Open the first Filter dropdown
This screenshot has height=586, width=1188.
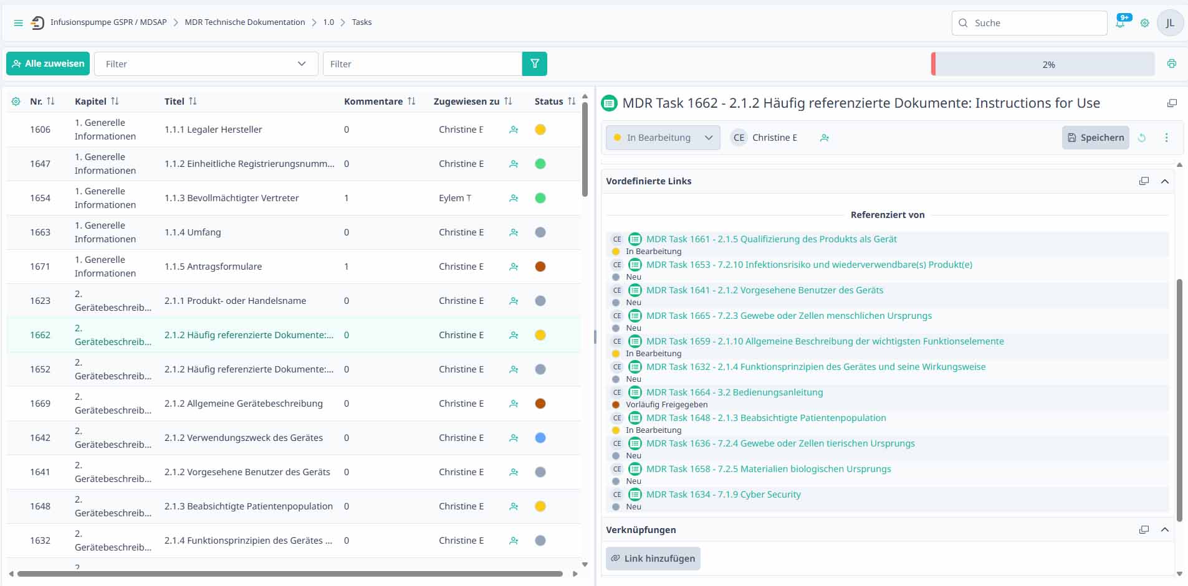pos(206,64)
